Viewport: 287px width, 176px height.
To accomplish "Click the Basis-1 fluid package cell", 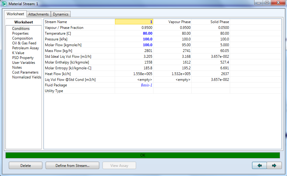I will point(134,85).
